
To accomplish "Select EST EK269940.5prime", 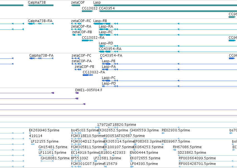I will (x=44, y=130).
